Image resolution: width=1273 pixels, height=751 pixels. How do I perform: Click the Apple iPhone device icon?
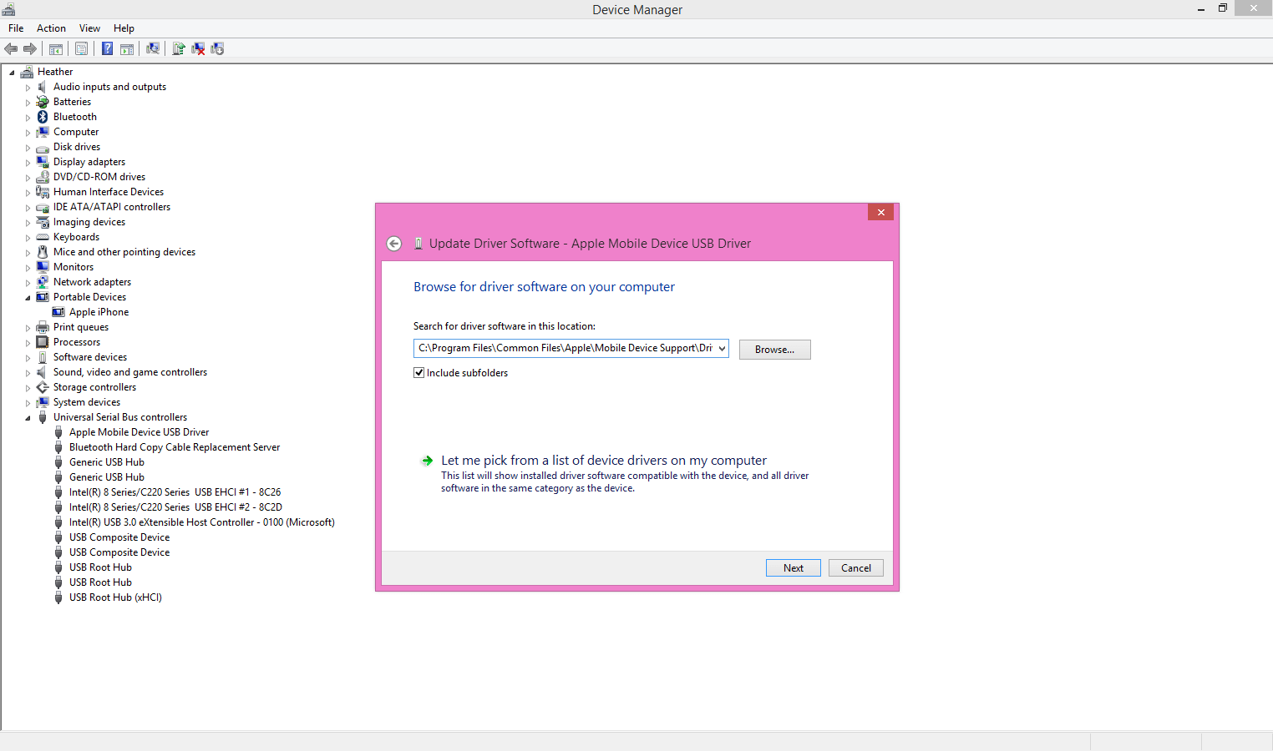(x=58, y=312)
